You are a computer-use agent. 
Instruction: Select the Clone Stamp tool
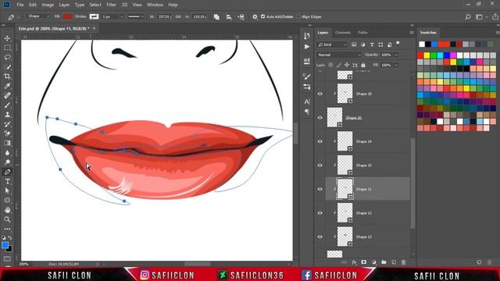[x=7, y=115]
